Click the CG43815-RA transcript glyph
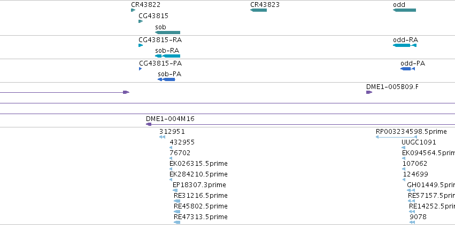Image resolution: width=455 pixels, height=225 pixels. click(141, 45)
